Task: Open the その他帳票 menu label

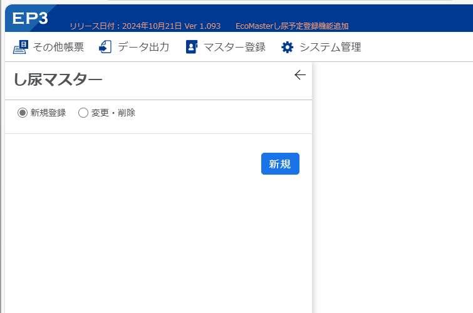Action: click(58, 47)
